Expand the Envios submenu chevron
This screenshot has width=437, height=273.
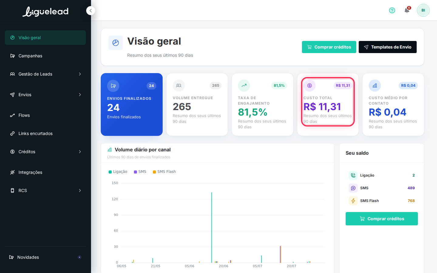point(80,95)
